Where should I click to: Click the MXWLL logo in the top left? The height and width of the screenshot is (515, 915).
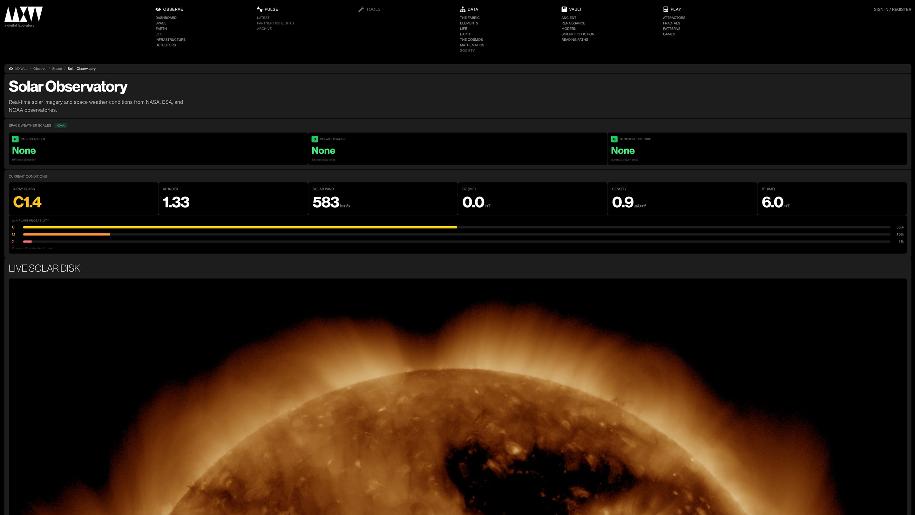23,15
